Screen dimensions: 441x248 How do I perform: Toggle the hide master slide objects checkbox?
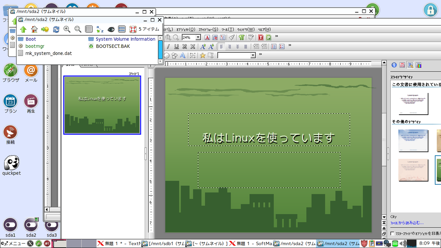392,234
